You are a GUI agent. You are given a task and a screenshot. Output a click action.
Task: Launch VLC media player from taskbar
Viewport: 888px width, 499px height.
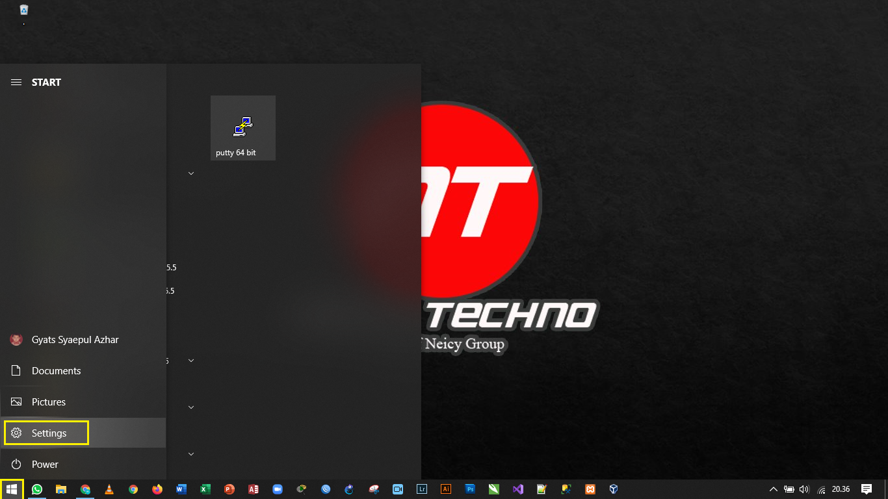tap(109, 489)
